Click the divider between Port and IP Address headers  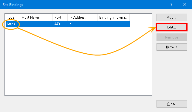tap(67, 17)
